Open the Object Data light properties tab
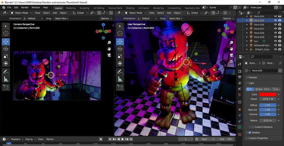This screenshot has width=284, height=146. [240, 127]
